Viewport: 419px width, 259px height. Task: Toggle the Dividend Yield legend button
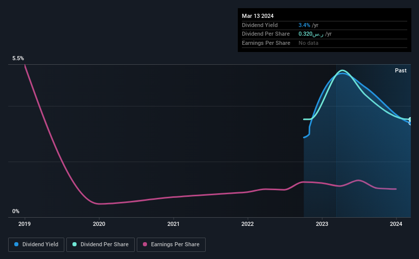36,244
